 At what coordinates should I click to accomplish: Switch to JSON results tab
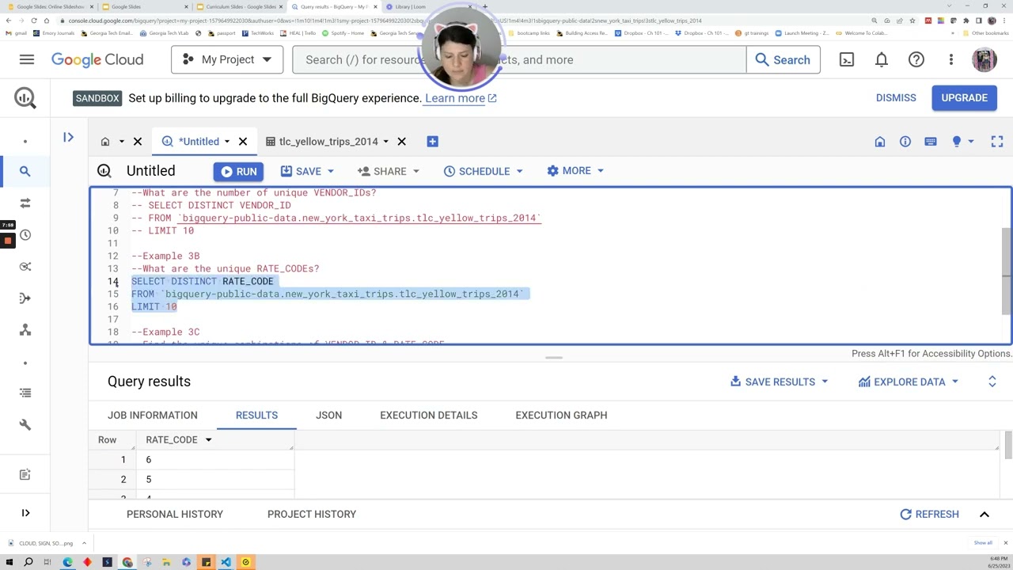pos(329,415)
